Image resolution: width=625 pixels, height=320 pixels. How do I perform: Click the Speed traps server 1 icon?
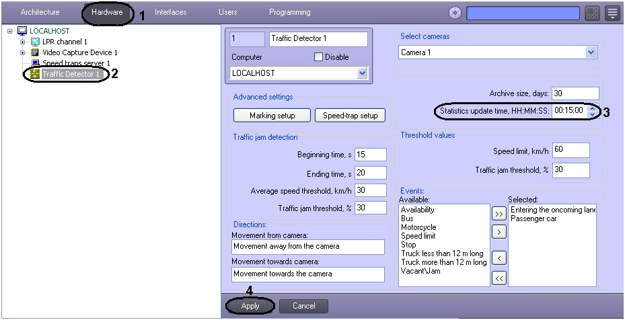click(36, 63)
